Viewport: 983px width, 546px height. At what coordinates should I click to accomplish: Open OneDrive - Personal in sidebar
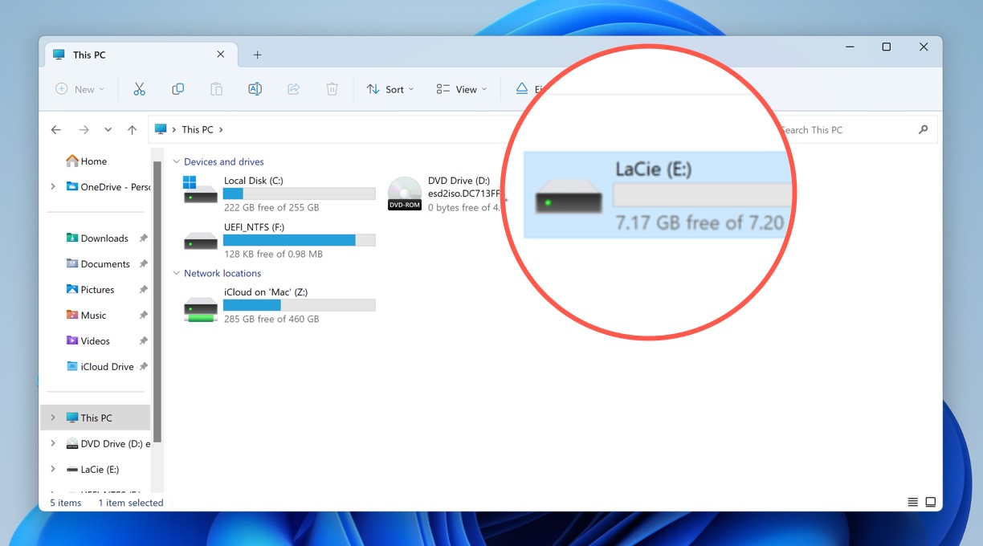click(108, 187)
